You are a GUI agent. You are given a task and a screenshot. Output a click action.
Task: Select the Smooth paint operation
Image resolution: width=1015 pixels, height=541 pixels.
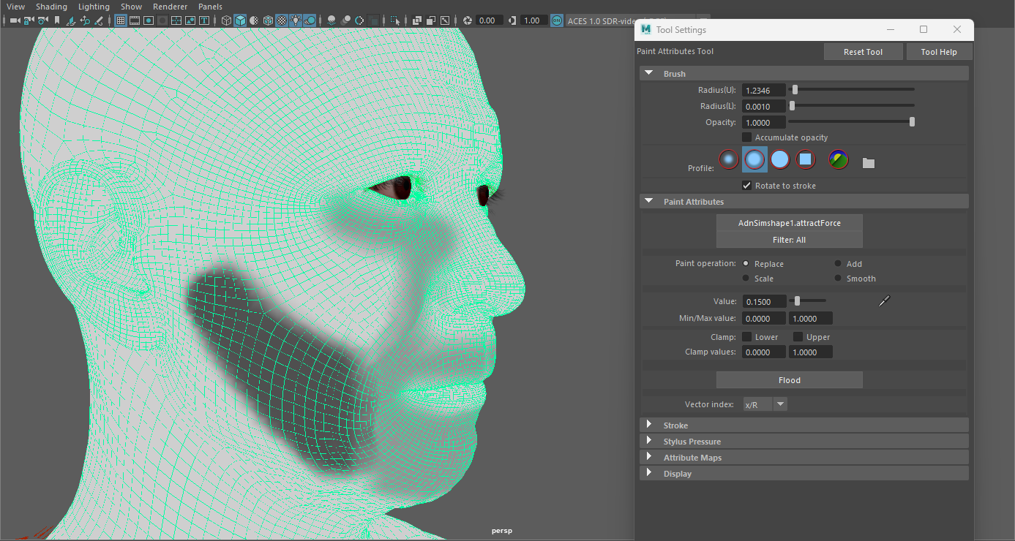(838, 279)
